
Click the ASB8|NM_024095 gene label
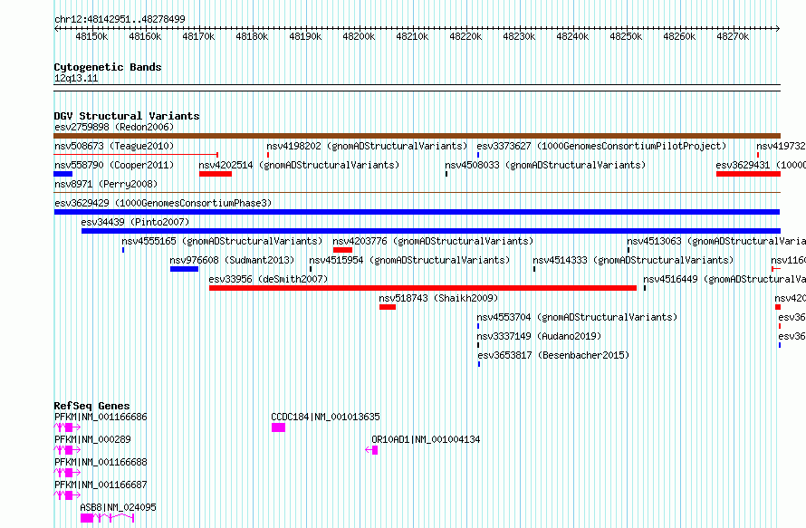coord(119,507)
